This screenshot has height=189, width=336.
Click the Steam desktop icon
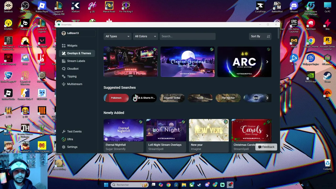point(328,77)
